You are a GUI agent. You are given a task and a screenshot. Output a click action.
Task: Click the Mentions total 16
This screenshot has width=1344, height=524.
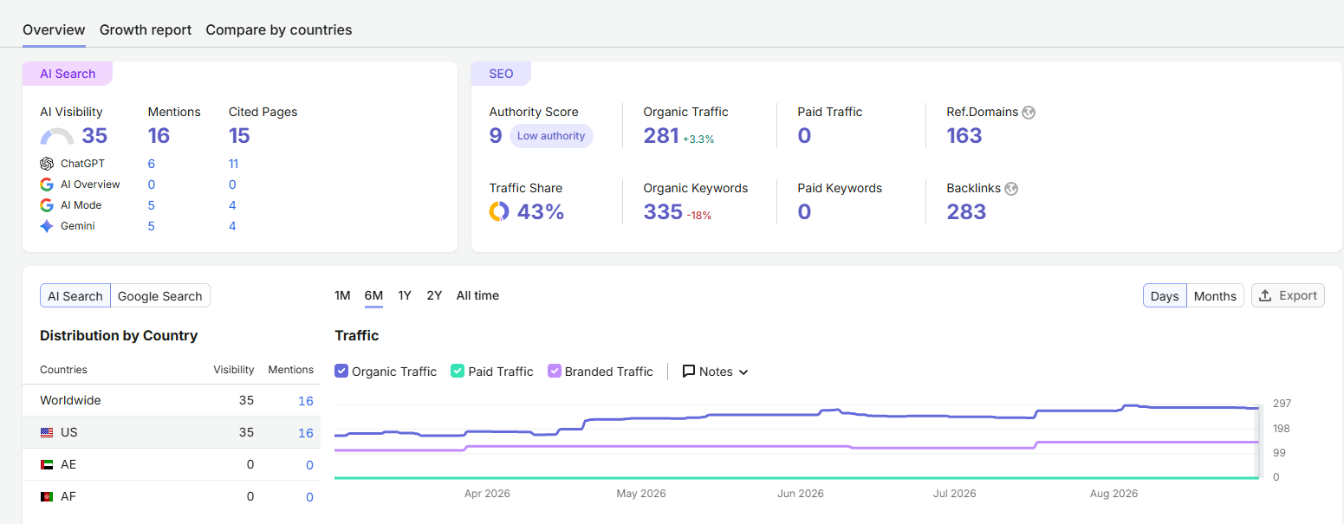(x=159, y=136)
